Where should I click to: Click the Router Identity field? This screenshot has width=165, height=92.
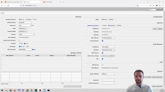pyautogui.click(x=108, y=74)
